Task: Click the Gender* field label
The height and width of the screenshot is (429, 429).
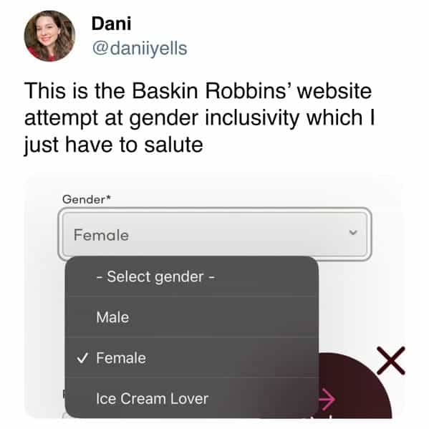Action: [x=86, y=199]
